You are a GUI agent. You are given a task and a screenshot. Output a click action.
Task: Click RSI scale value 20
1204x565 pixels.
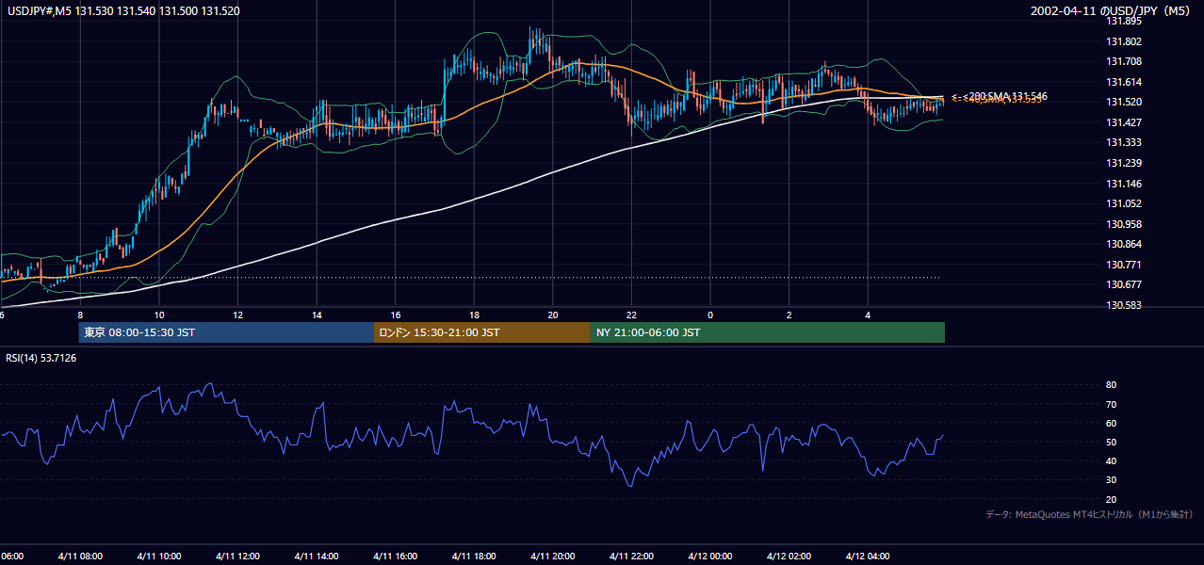click(x=1111, y=499)
